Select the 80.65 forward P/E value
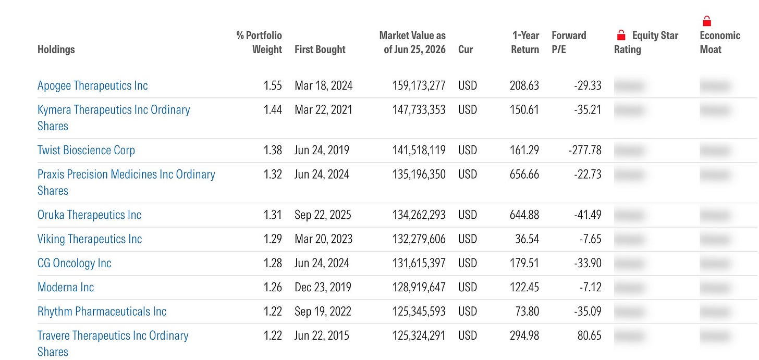The height and width of the screenshot is (360, 759). coord(589,336)
